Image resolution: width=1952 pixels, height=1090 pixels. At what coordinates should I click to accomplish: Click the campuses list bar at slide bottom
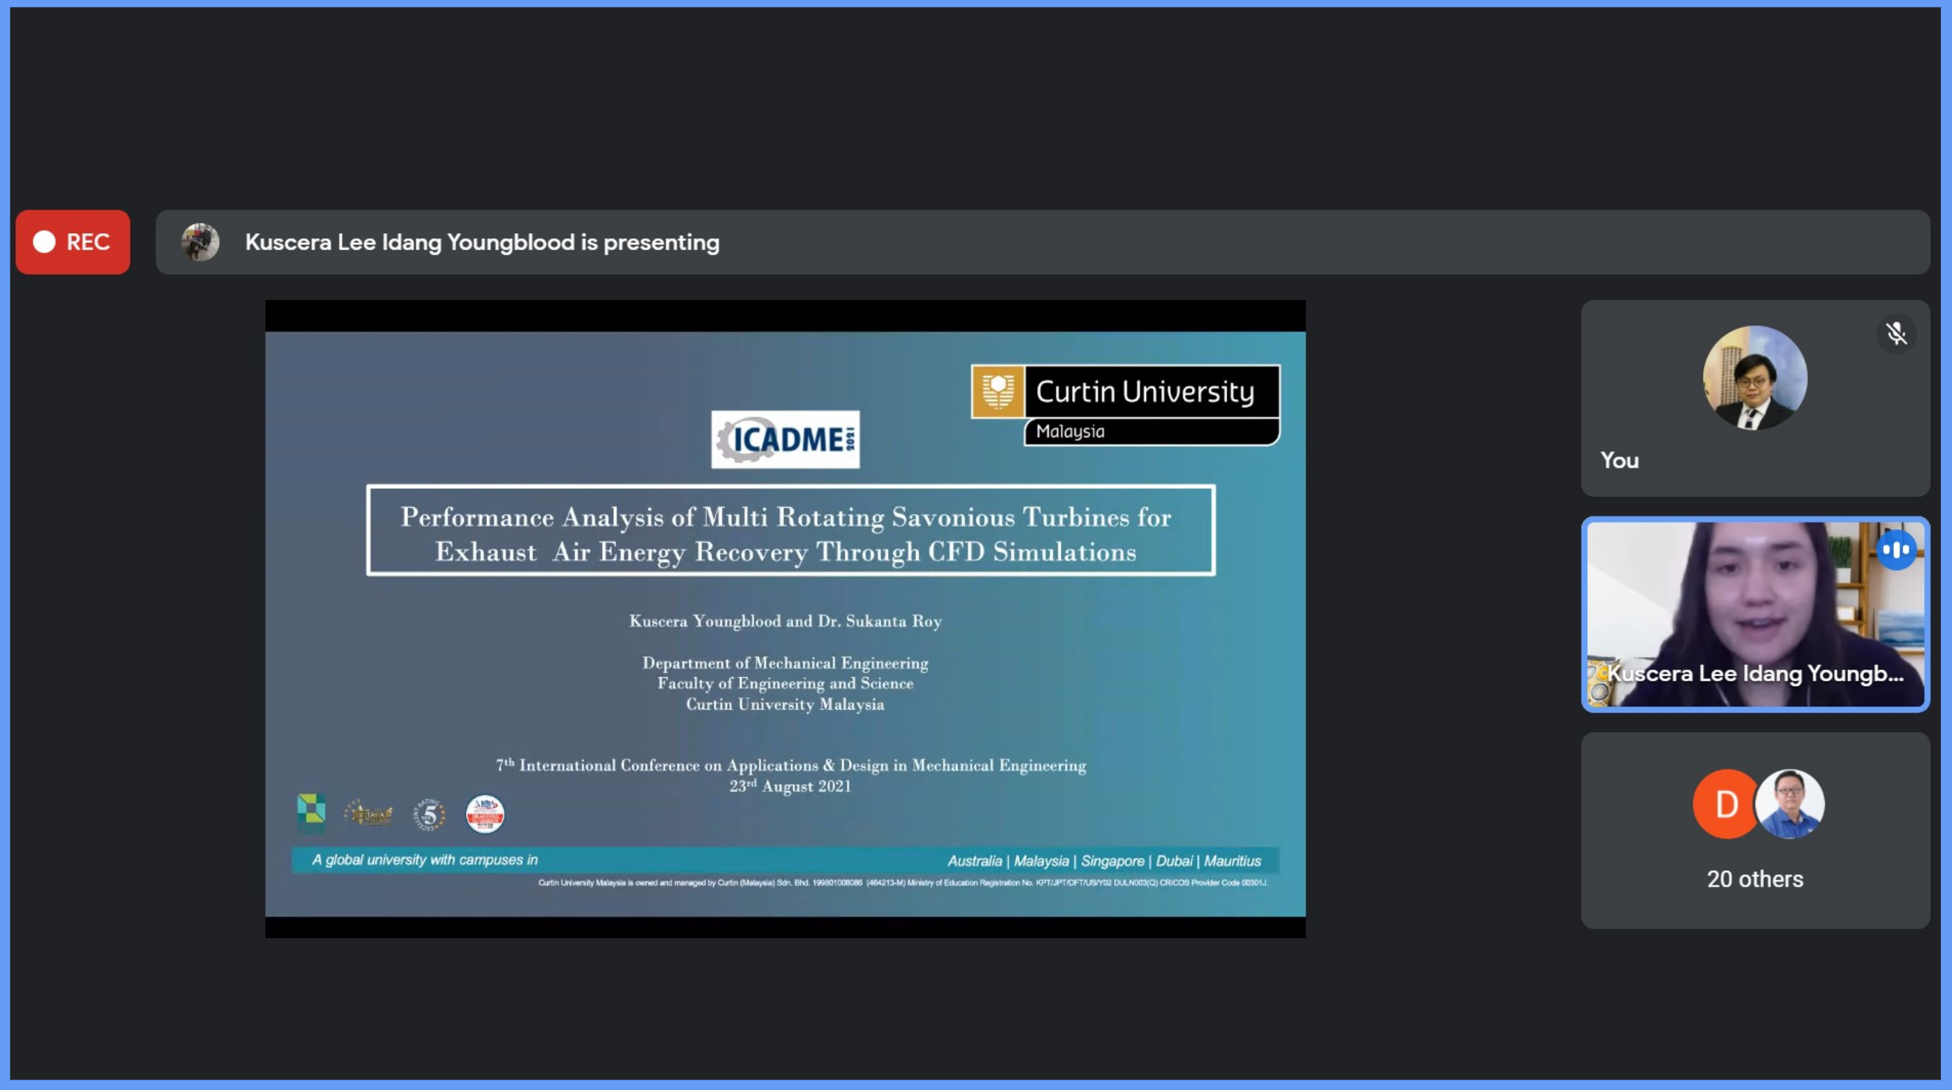click(785, 860)
